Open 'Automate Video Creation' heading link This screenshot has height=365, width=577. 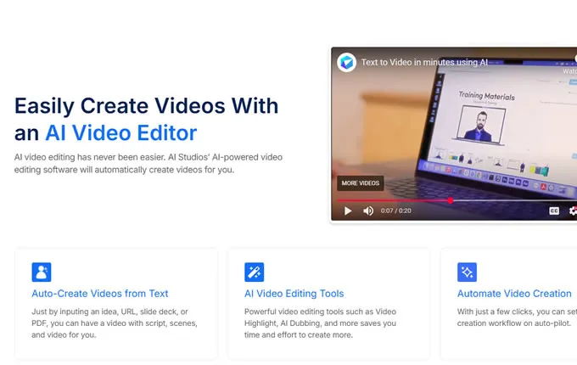coord(514,294)
